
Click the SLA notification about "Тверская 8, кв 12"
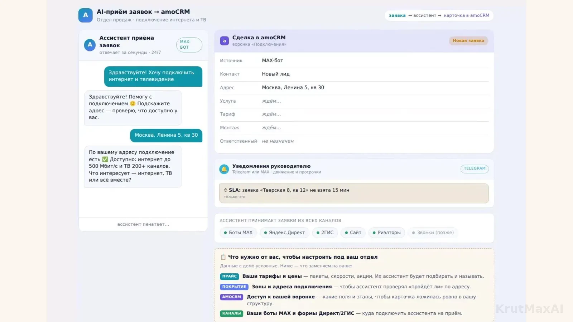point(354,193)
